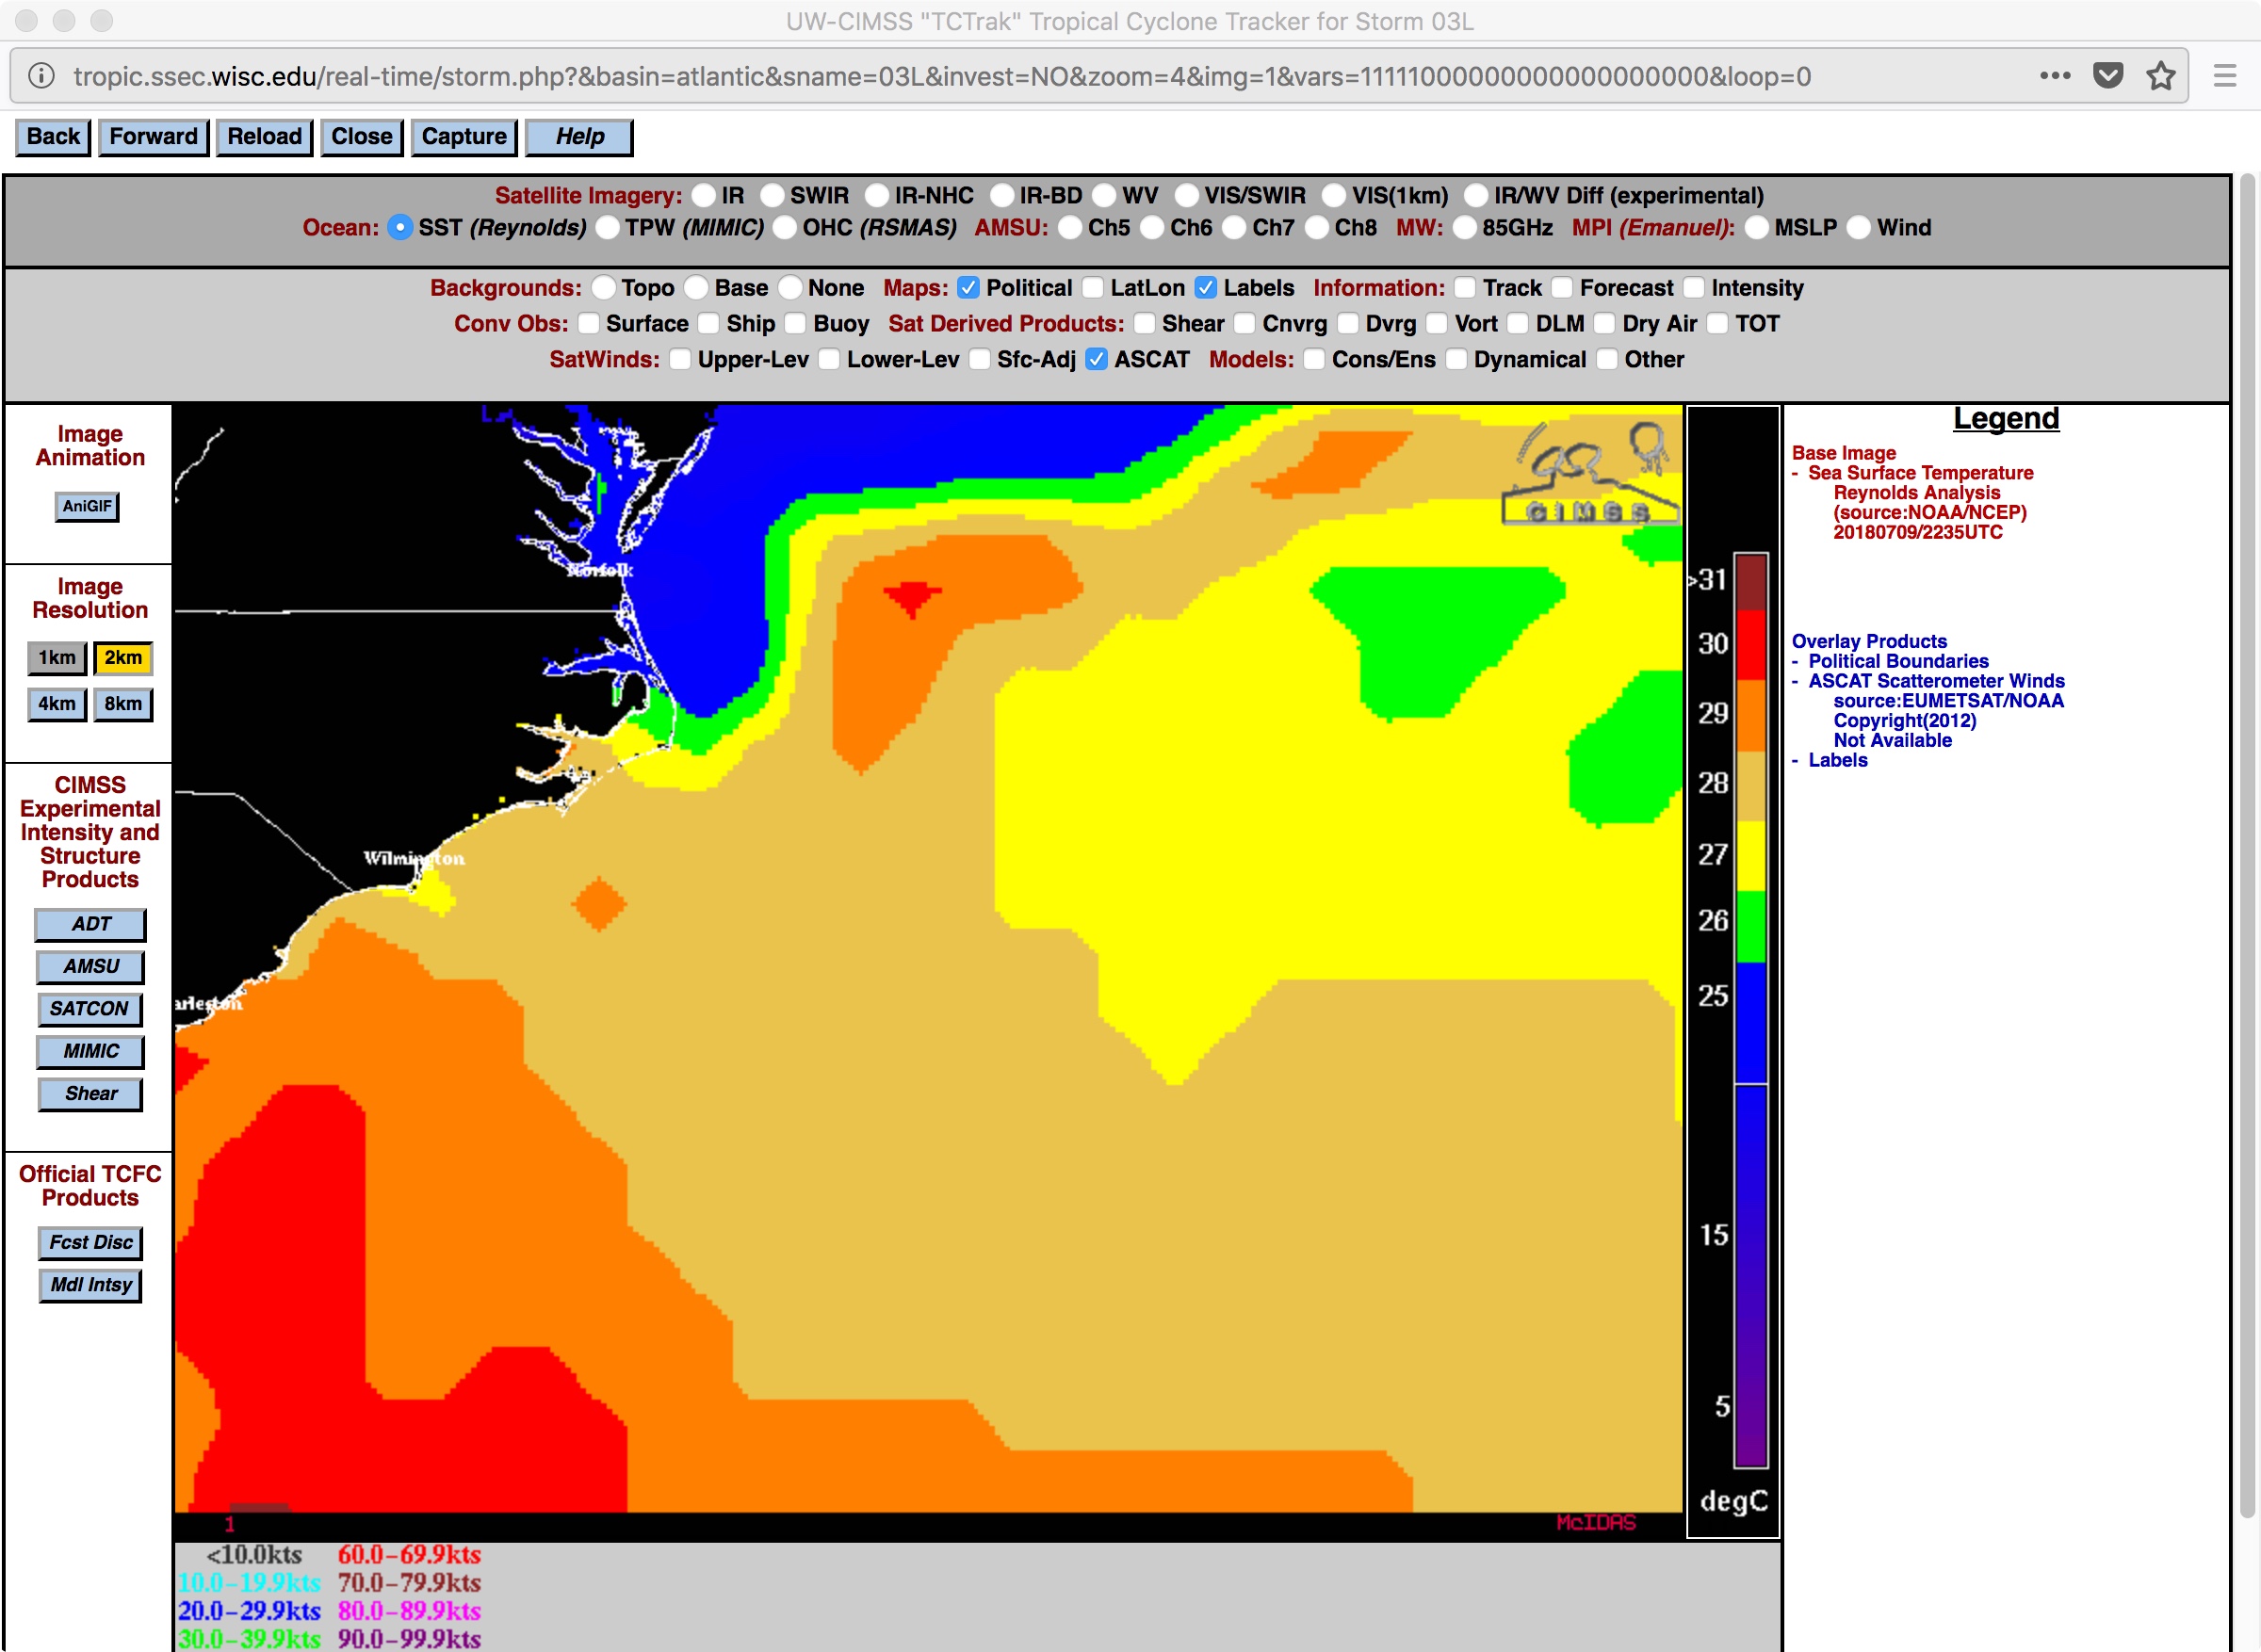Enable Dynamical models

pos(1456,360)
